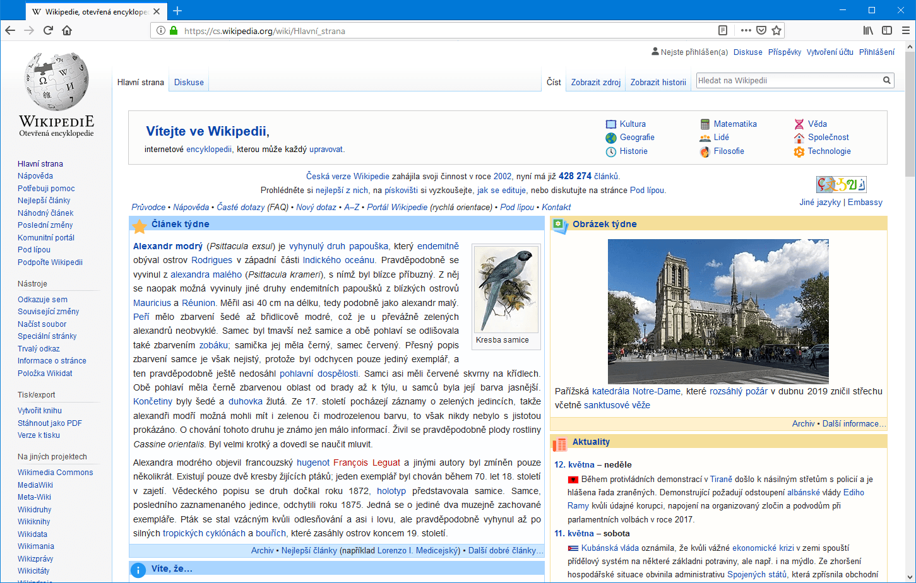Go to the browser Home icon

(67, 30)
